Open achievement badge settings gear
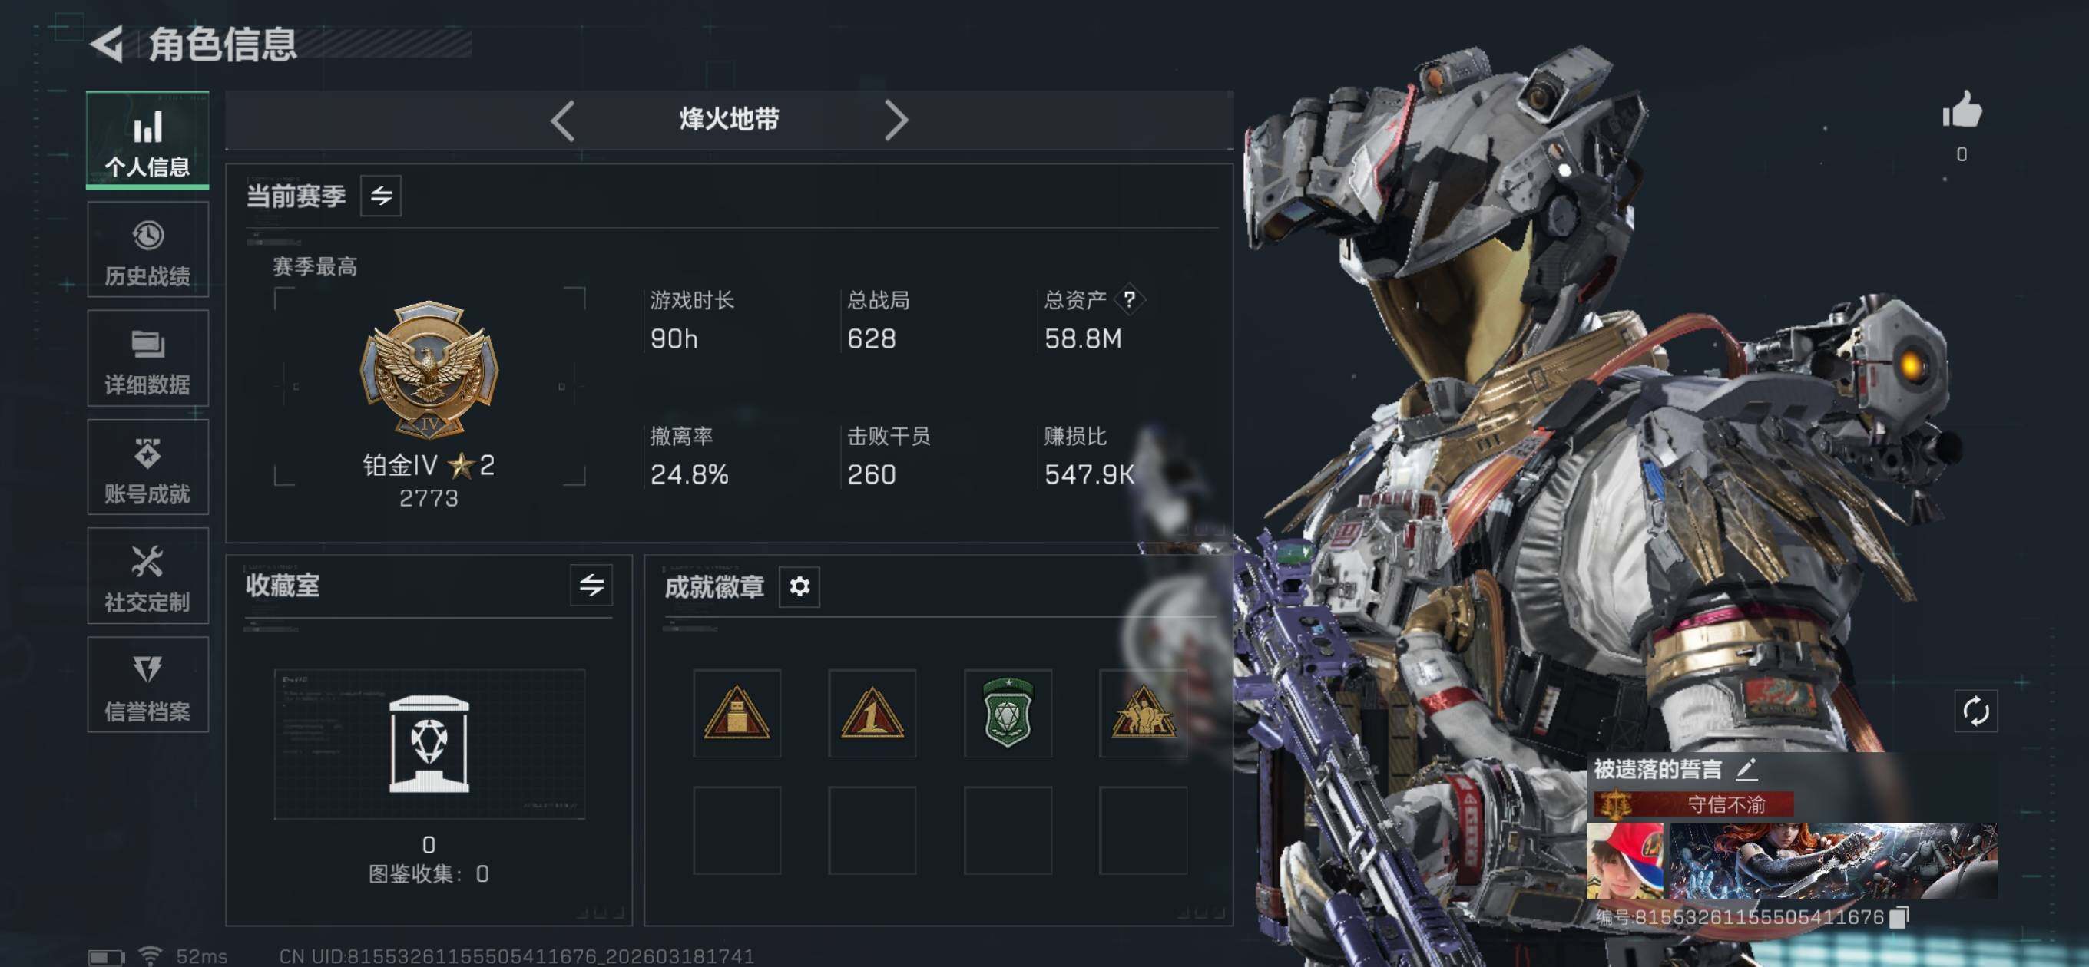2089x967 pixels. [799, 586]
